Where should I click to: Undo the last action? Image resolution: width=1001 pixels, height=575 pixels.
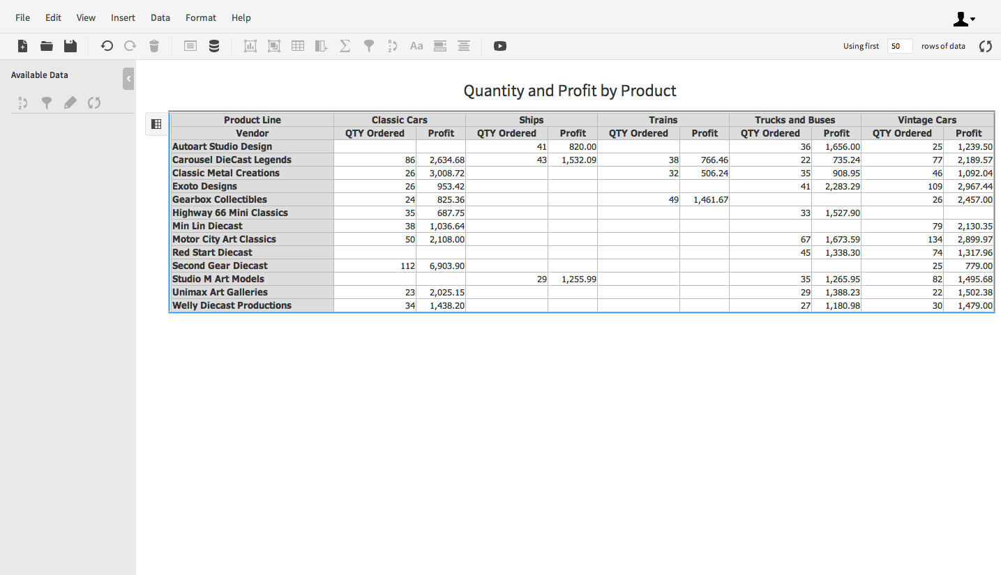(107, 46)
